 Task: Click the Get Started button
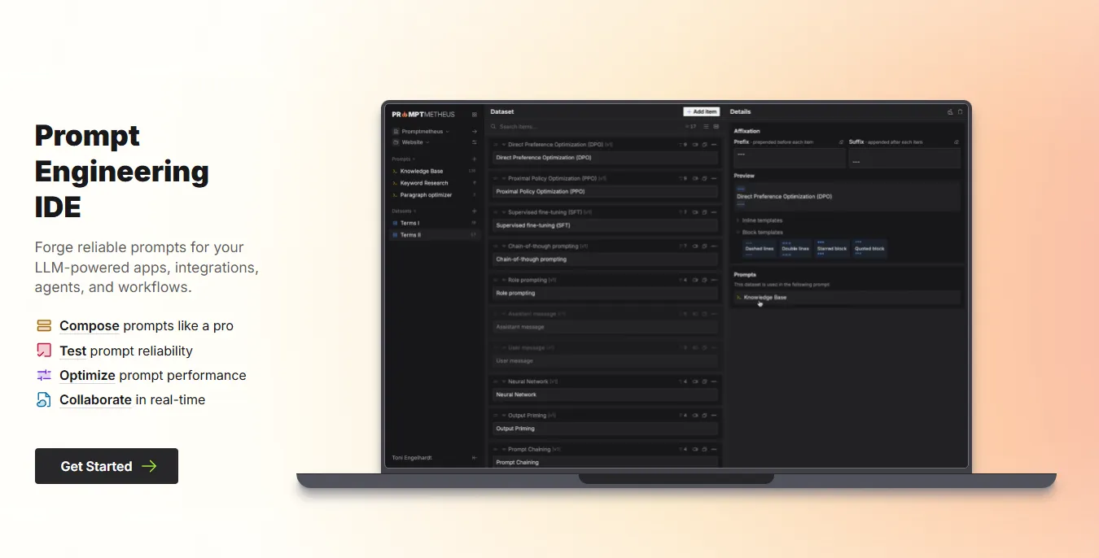107,466
